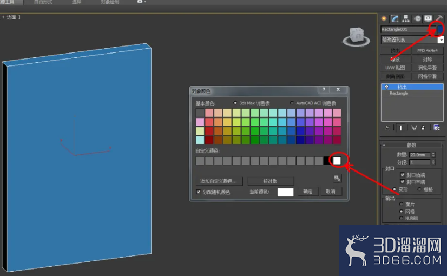Screen dimensions: 447x276
Task: Switch to the 自由形式 ribbon tab
Action: point(43,2)
